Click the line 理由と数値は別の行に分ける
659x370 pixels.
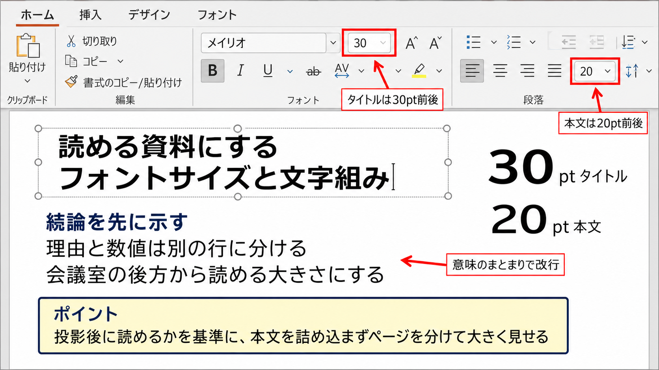176,249
